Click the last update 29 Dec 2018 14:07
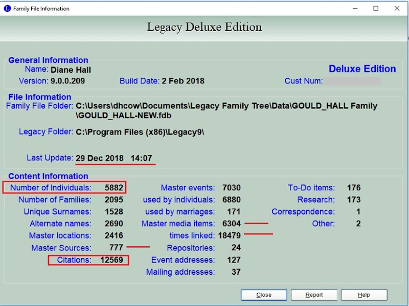The width and height of the screenshot is (409, 306). pos(113,158)
